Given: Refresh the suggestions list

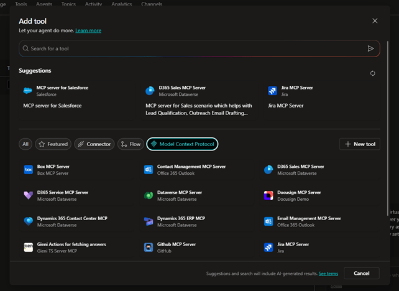Looking at the screenshot, I should [372, 73].
